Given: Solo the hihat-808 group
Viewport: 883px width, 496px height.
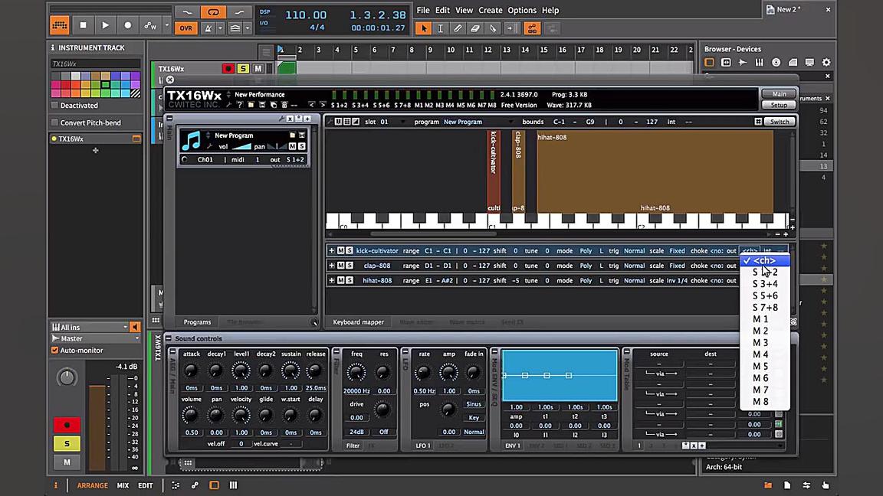Looking at the screenshot, I should click(x=350, y=280).
